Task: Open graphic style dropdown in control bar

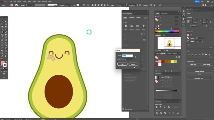Action: [80, 5]
